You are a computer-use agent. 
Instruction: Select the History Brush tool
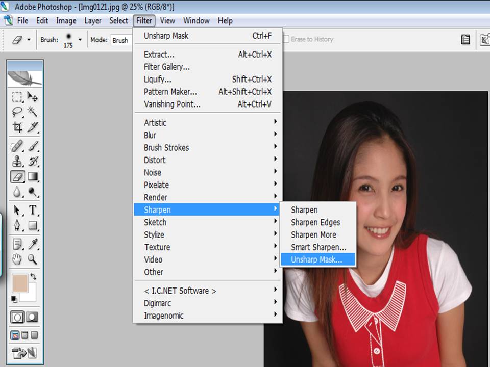[33, 162]
